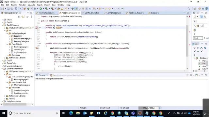This screenshot has height=117, width=209.
Task: Expand the DemoProject node
Action: click(2, 63)
